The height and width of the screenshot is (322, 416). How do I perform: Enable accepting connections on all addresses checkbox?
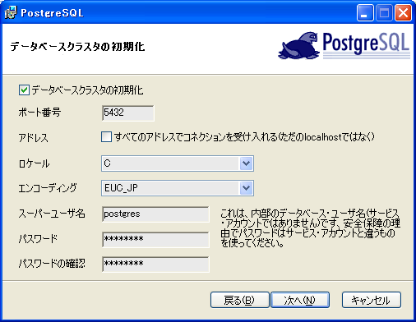(x=106, y=136)
